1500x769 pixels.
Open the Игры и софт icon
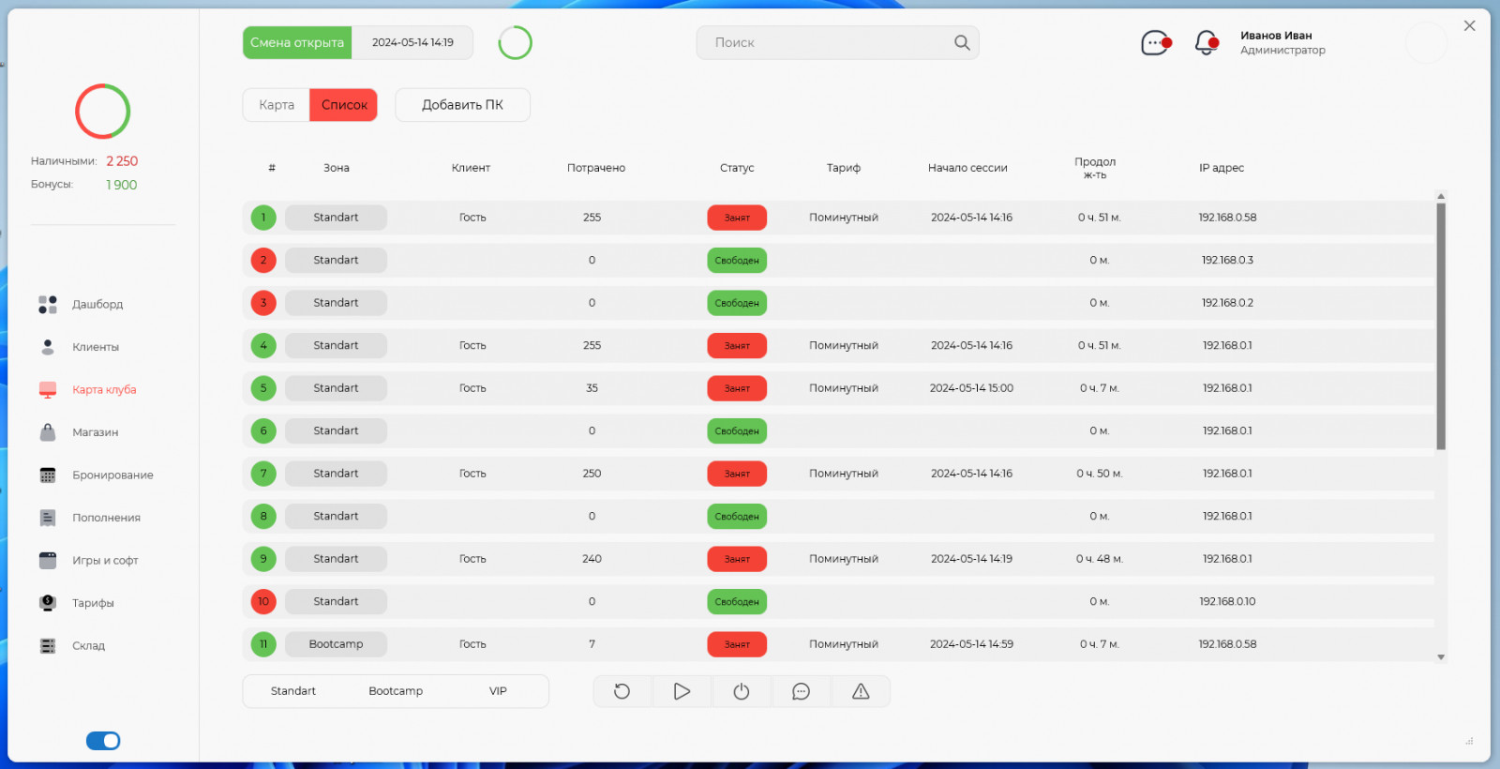48,561
